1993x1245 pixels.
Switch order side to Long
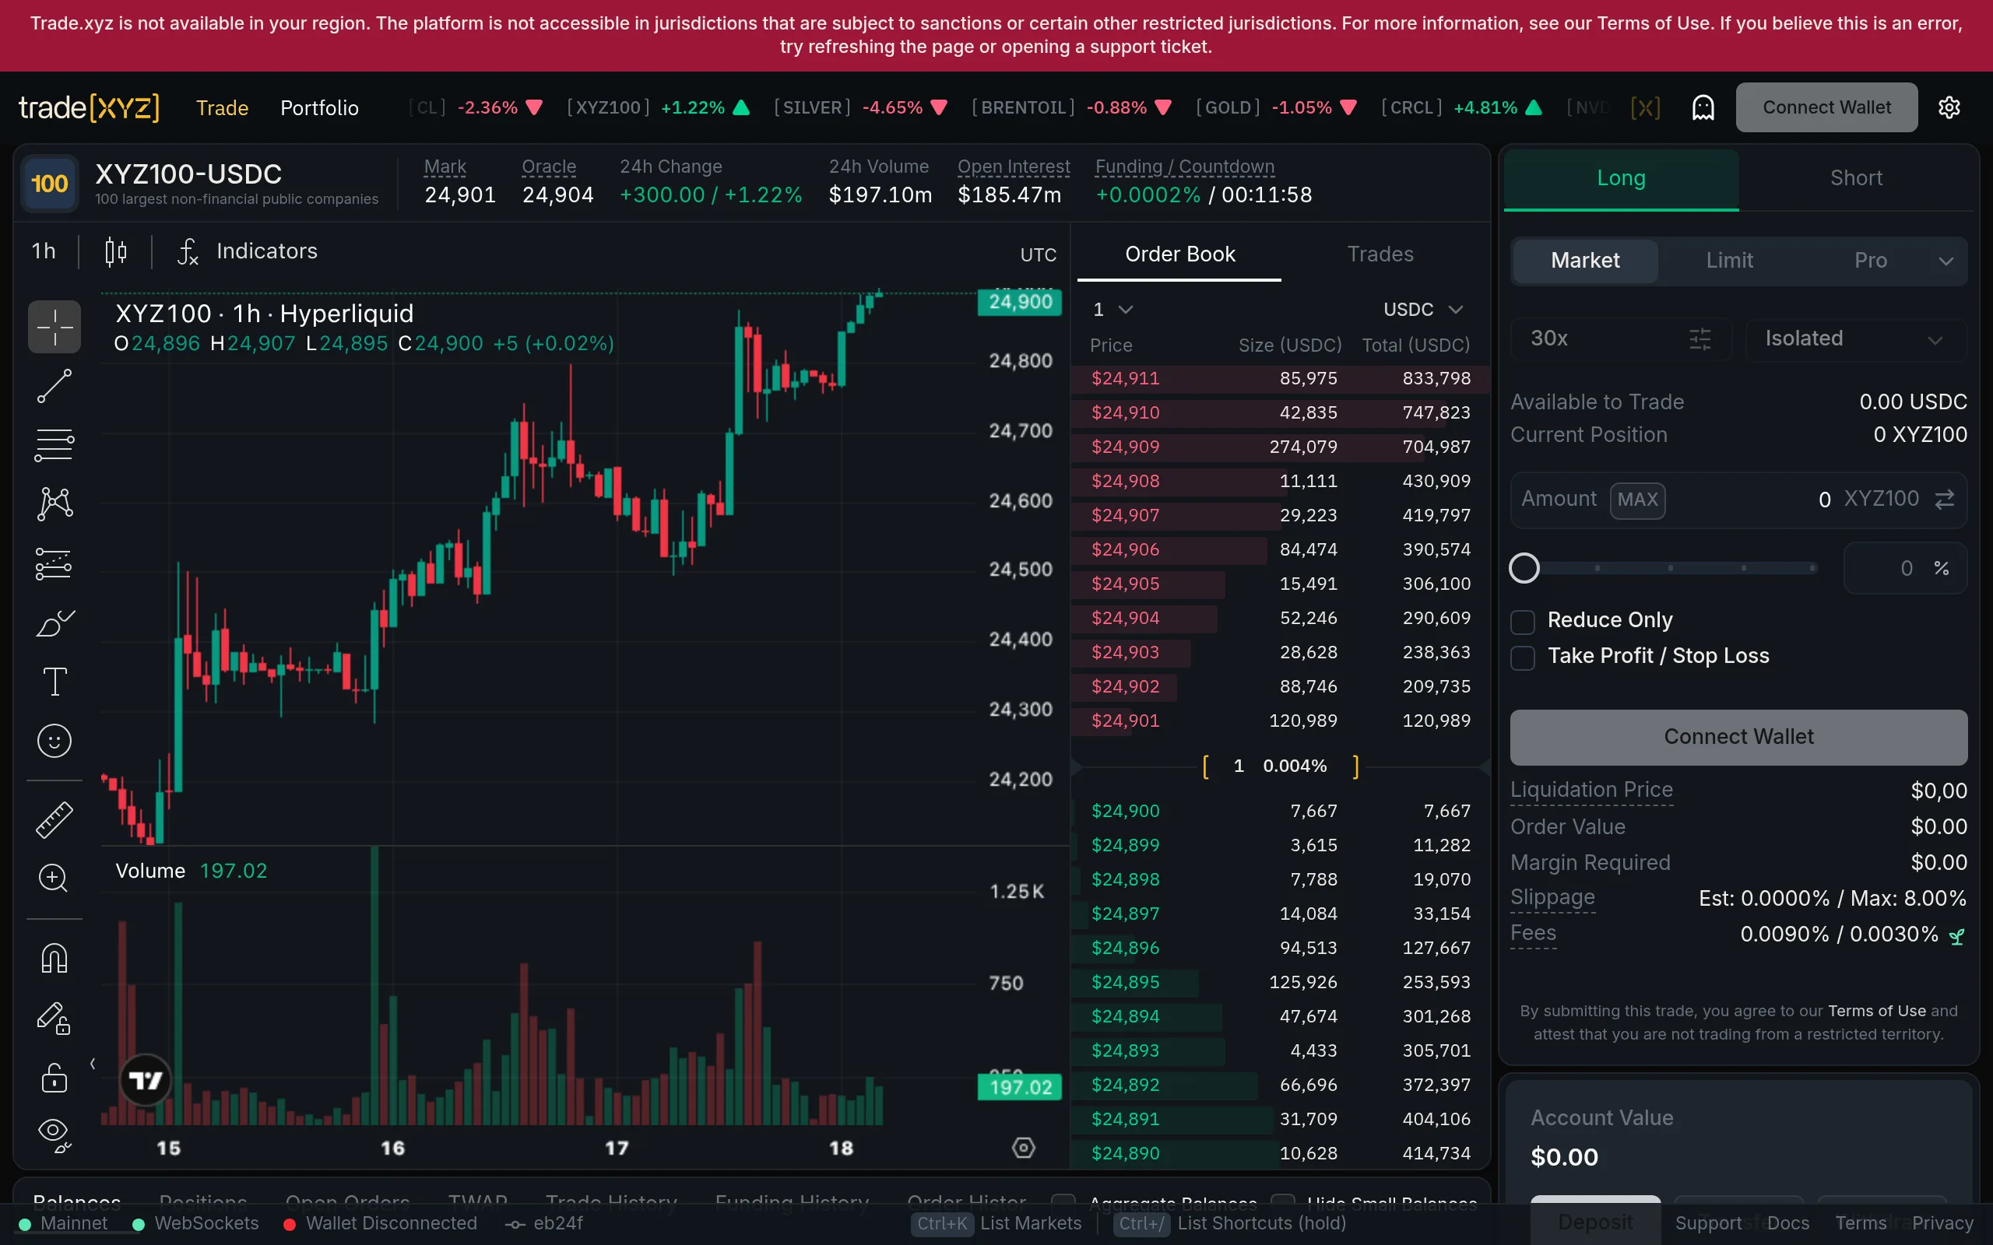coord(1621,179)
